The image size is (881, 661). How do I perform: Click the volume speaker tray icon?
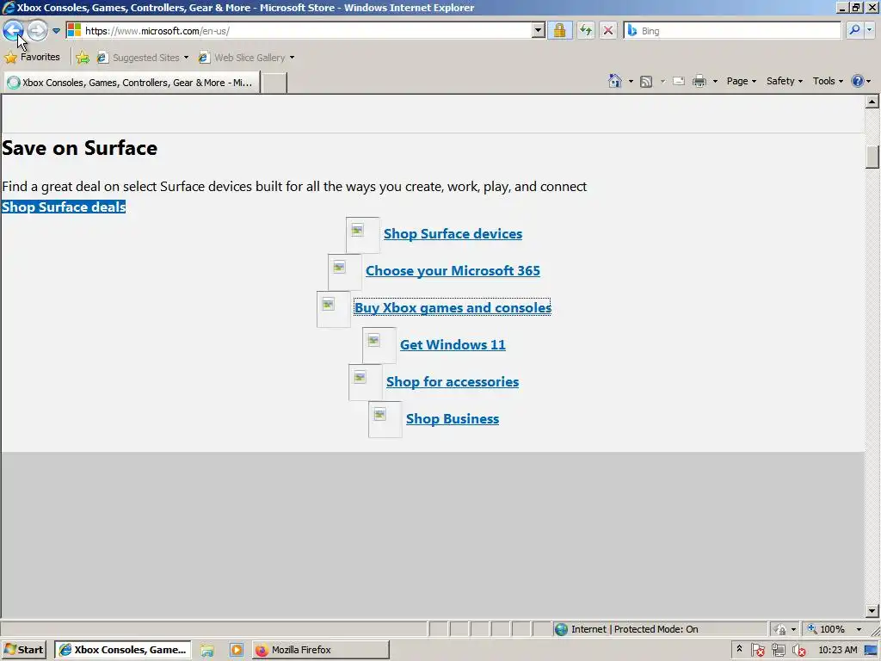(x=798, y=651)
